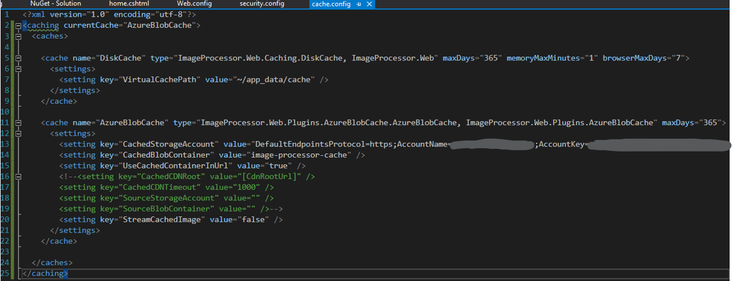Click the ImageProcessor.Web.Plugins.AzureBlobCache.AzureBlobCache type value

click(329, 123)
